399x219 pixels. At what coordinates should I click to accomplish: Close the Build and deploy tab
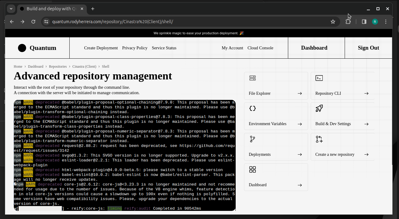pyautogui.click(x=82, y=9)
